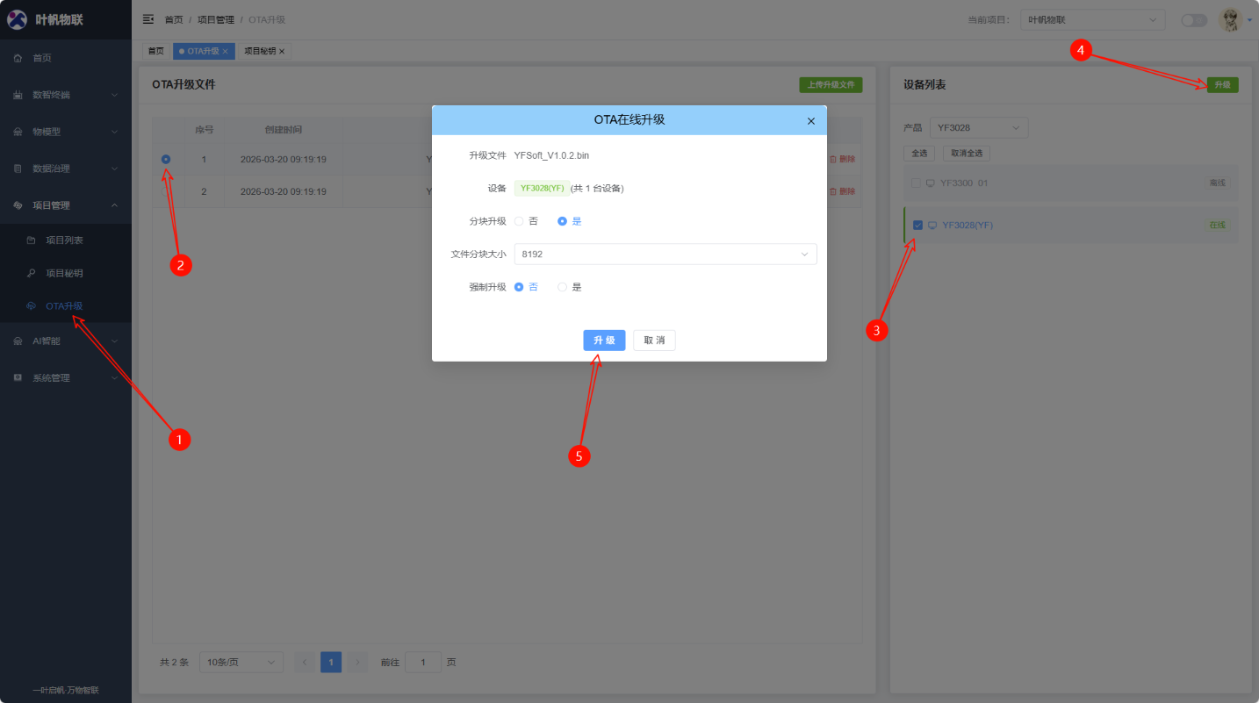Open the 文件分块大小 dropdown showing 8192

(665, 255)
